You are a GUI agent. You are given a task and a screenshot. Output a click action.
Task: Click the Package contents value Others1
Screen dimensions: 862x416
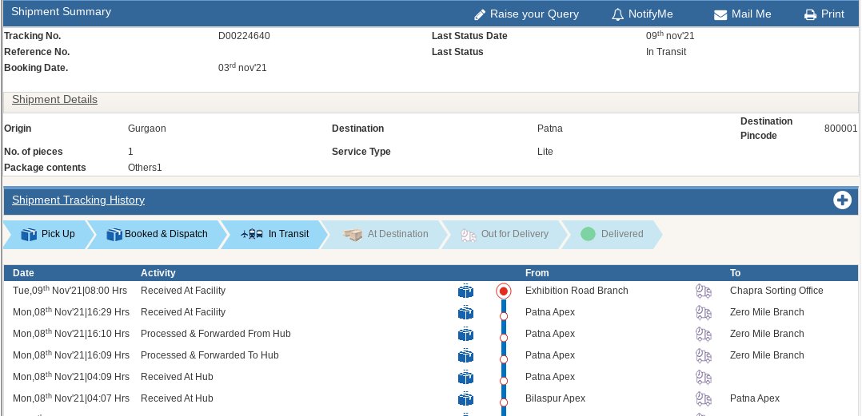(145, 168)
